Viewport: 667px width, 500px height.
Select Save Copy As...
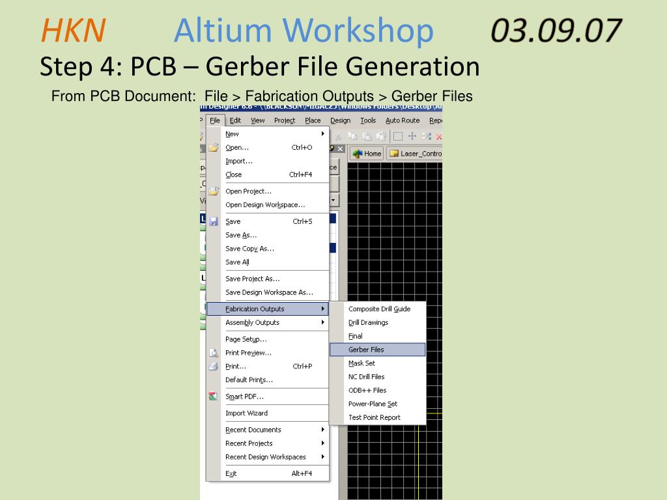[x=267, y=249]
